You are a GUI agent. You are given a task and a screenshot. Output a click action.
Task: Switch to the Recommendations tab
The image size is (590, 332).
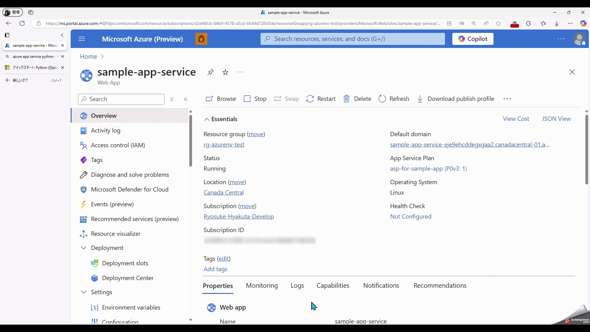440,286
